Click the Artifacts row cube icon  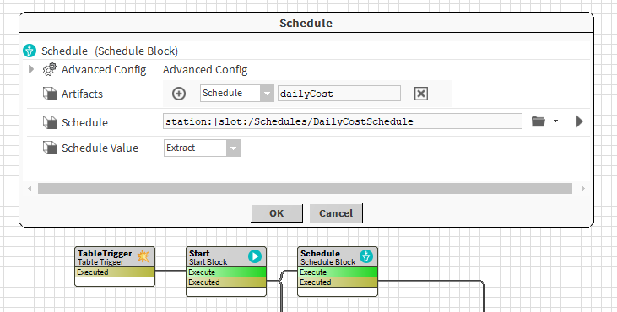point(50,94)
